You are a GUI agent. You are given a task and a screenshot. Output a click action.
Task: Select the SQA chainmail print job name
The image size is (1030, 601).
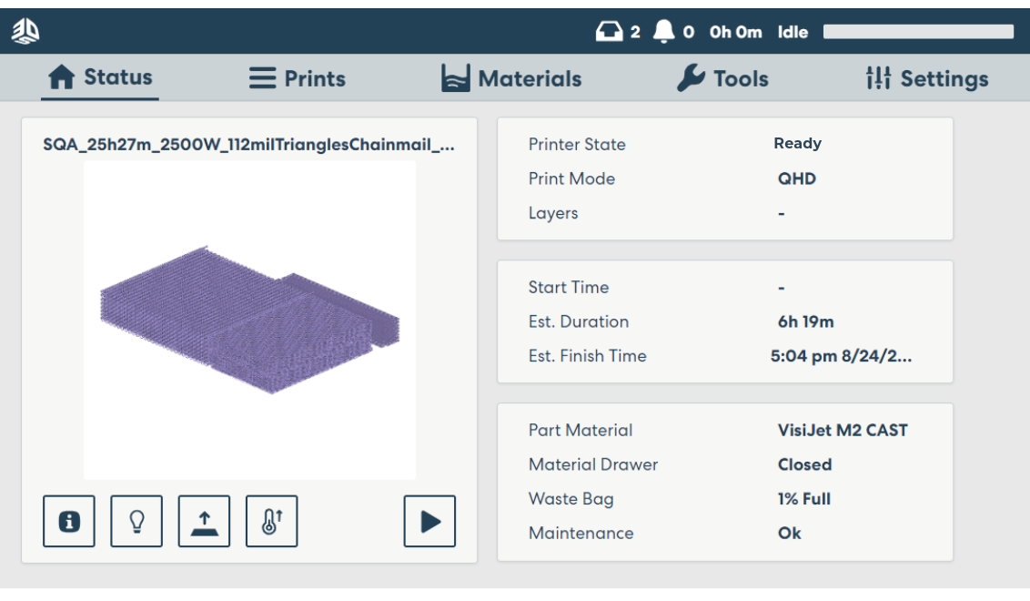pos(249,144)
